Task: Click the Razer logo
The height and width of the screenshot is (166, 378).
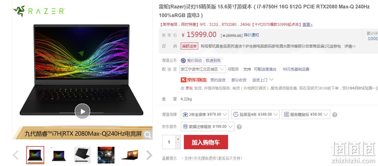Action: [39, 11]
